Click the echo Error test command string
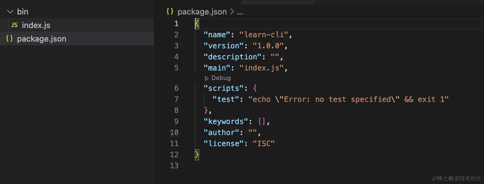 tap(348, 99)
